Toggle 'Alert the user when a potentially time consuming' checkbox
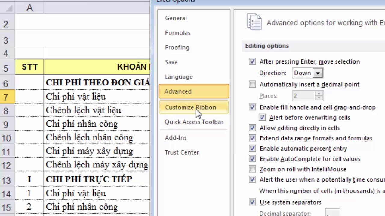This screenshot has height=216, width=385. click(252, 179)
